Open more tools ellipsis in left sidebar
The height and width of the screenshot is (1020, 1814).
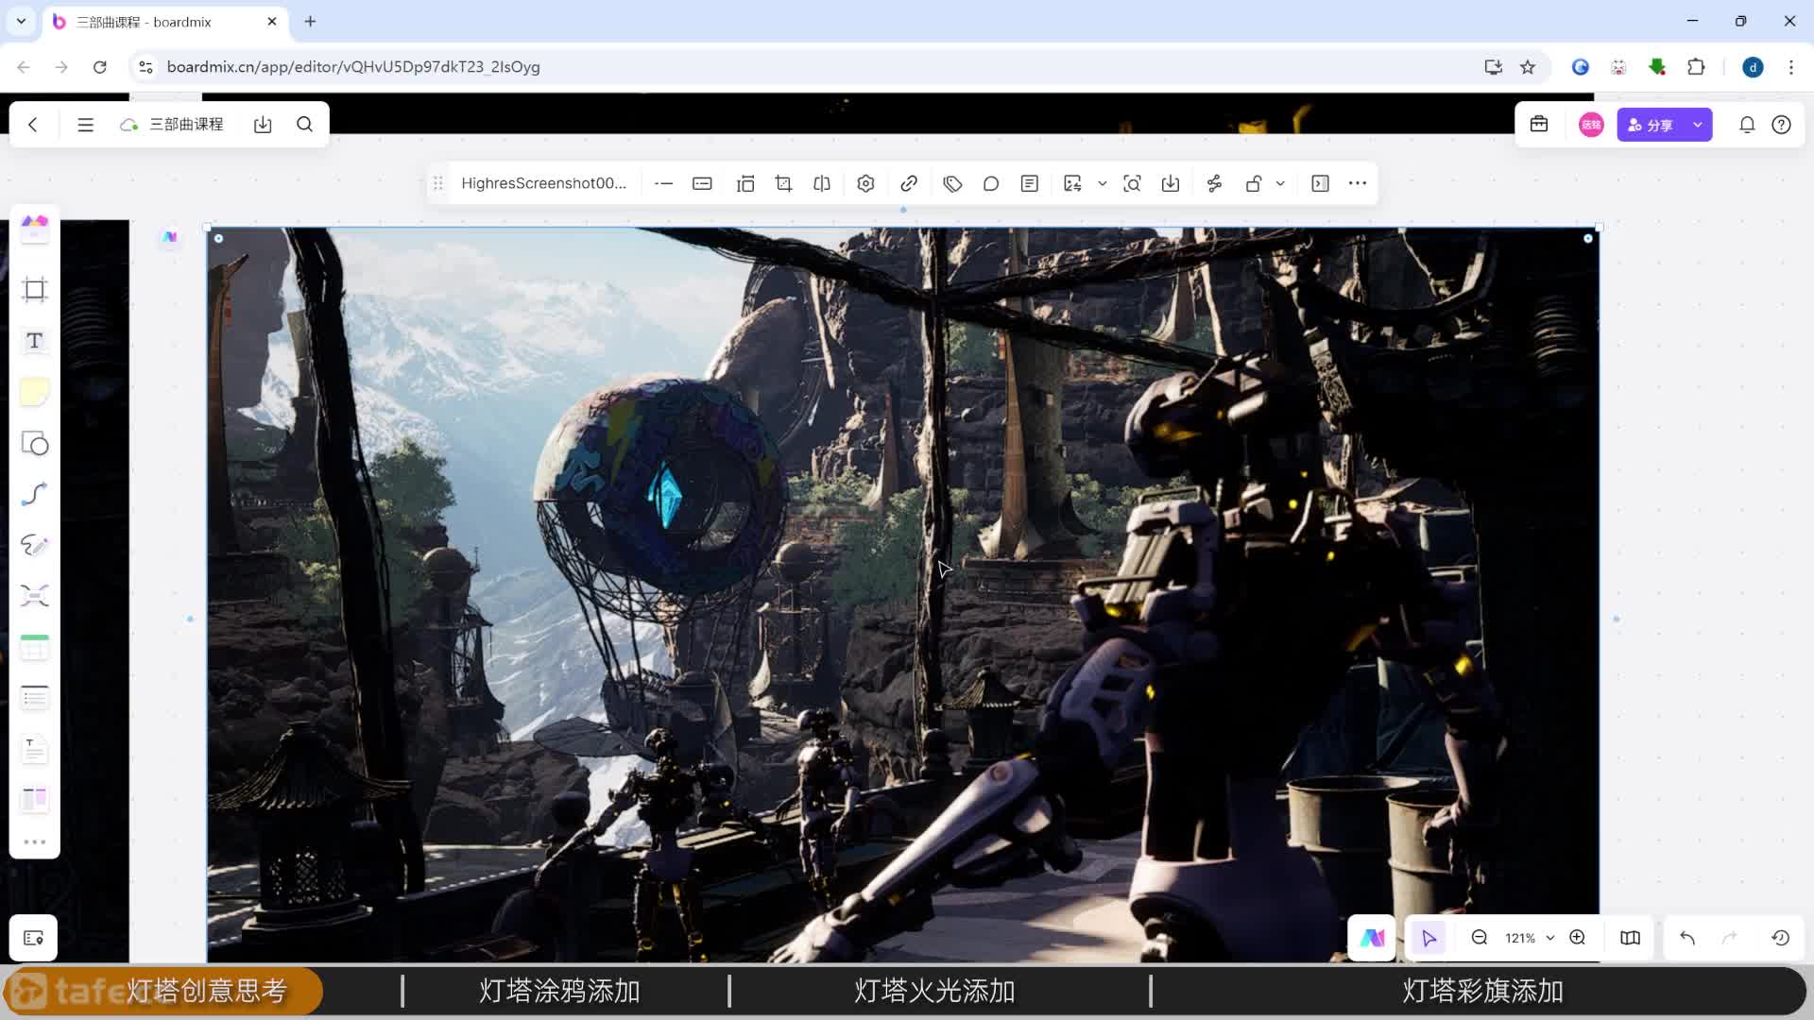(35, 841)
